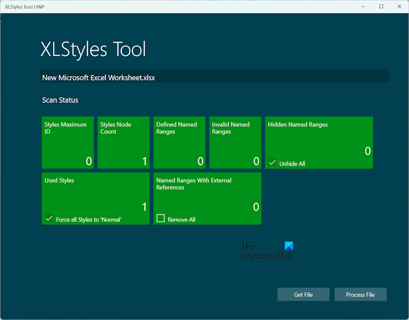This screenshot has width=409, height=320.
Task: Close the XLStyles Tool window
Action: (399, 6)
